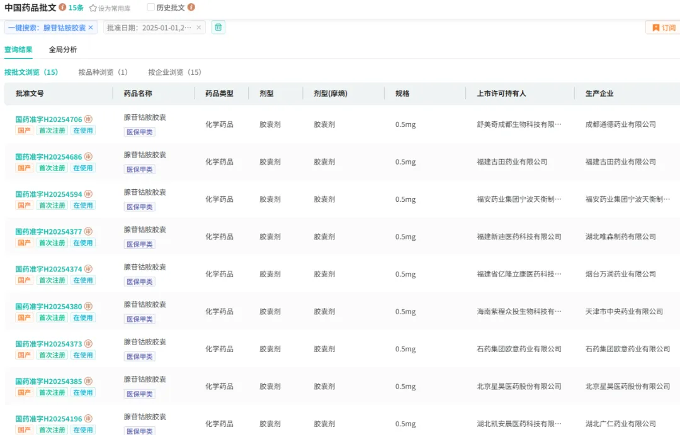Click trash icon to clear all filters
The width and height of the screenshot is (680, 435).
[x=218, y=27]
